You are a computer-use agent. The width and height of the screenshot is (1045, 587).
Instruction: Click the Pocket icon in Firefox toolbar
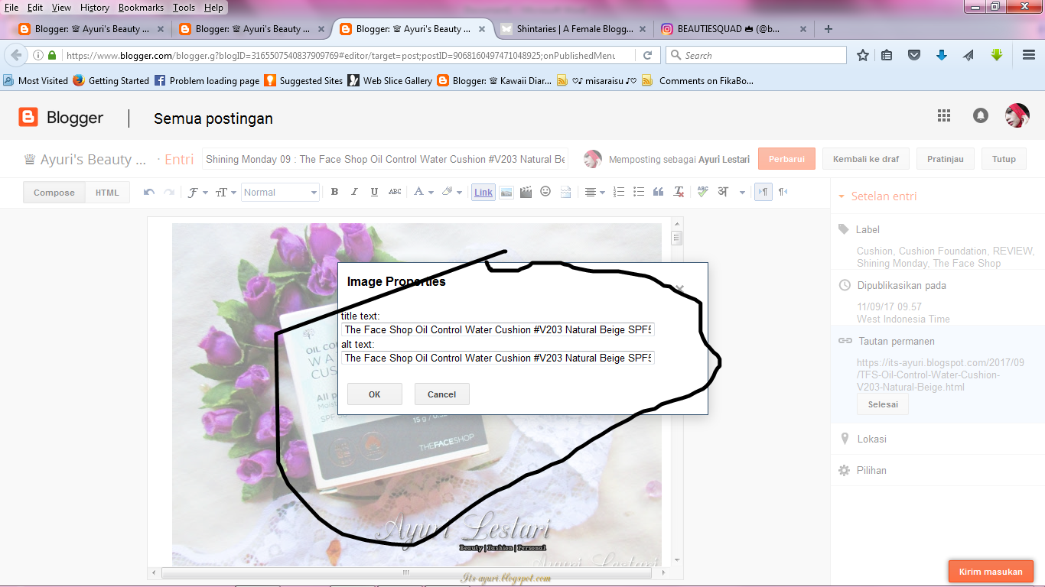click(913, 55)
